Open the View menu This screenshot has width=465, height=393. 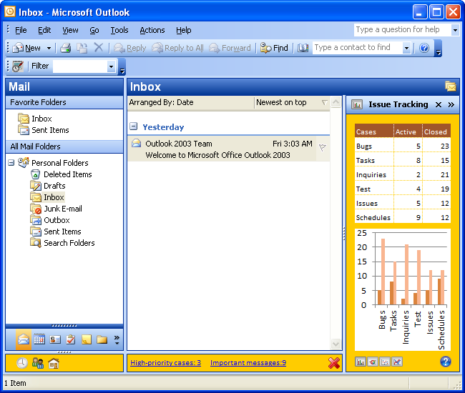click(70, 30)
